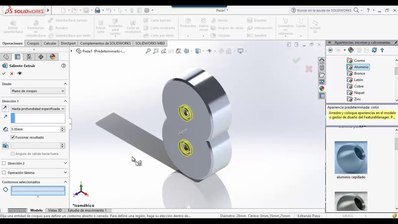This screenshot has height=224, width=398.
Task: Open Hide/Show items eye dropdown
Action: coord(210,51)
